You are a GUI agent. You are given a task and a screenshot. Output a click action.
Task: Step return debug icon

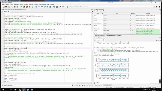point(45,7)
